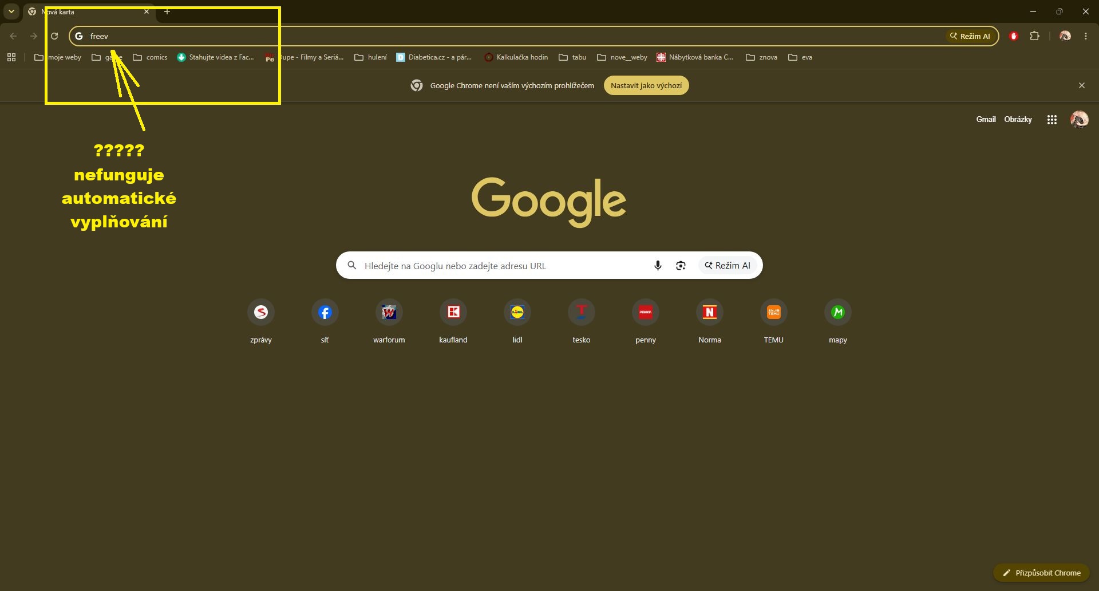Open the Chrome three-dot menu
Image resolution: width=1099 pixels, height=591 pixels.
(1086, 36)
